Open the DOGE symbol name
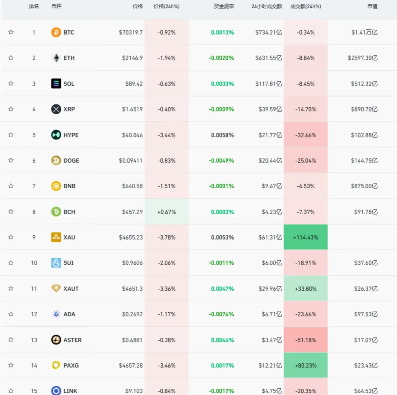 click(x=71, y=160)
